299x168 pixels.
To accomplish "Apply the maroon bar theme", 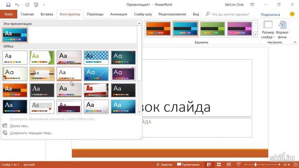I will [69, 107].
